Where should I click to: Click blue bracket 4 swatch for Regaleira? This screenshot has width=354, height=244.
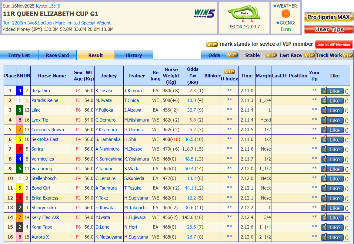tap(20, 91)
